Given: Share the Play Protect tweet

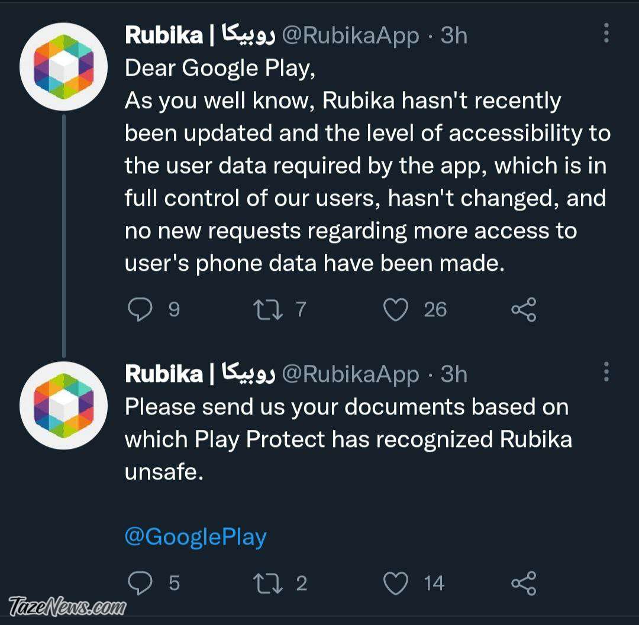Looking at the screenshot, I should click(524, 583).
